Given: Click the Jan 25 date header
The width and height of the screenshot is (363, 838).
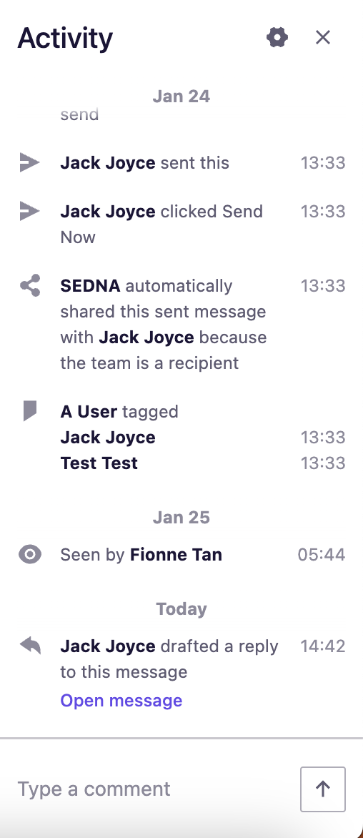Looking at the screenshot, I should [x=181, y=518].
